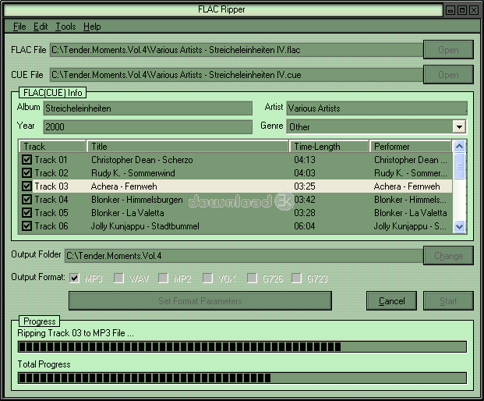Cancel the ripping process
484x401 pixels.
391,301
